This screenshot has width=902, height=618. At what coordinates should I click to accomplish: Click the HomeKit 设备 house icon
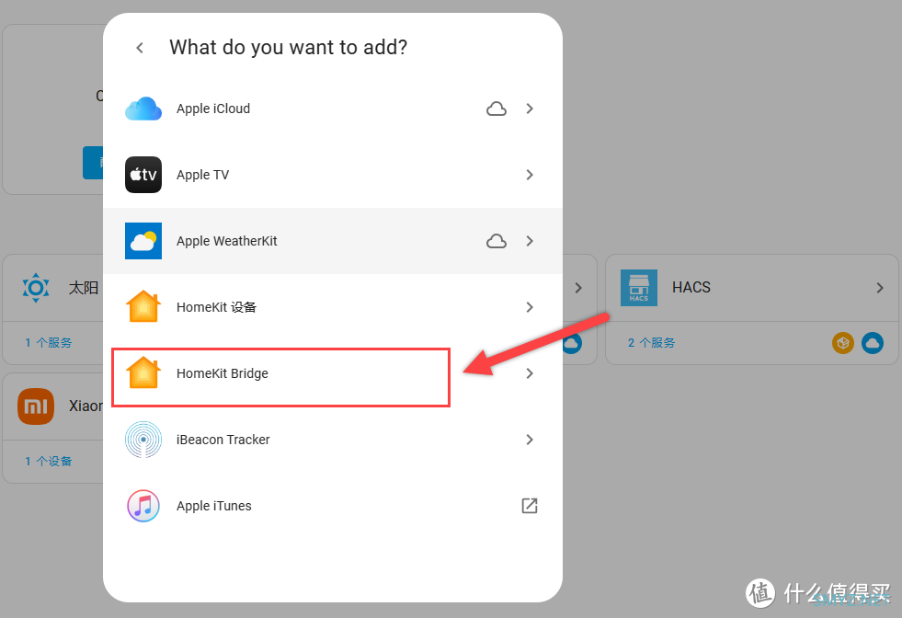pos(143,306)
